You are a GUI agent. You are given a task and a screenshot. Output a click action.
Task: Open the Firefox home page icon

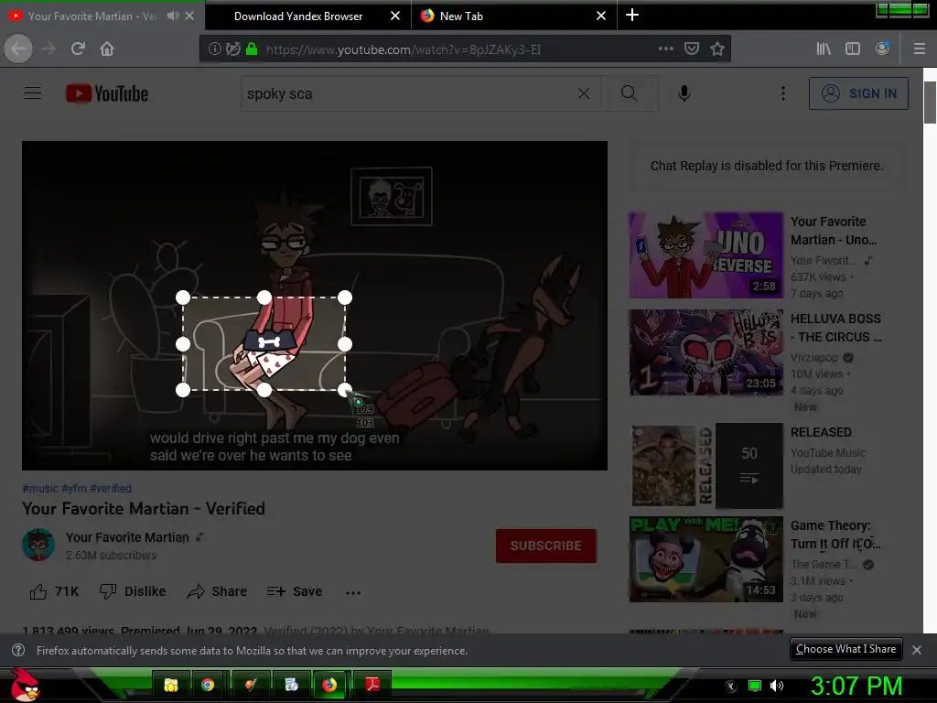click(107, 49)
